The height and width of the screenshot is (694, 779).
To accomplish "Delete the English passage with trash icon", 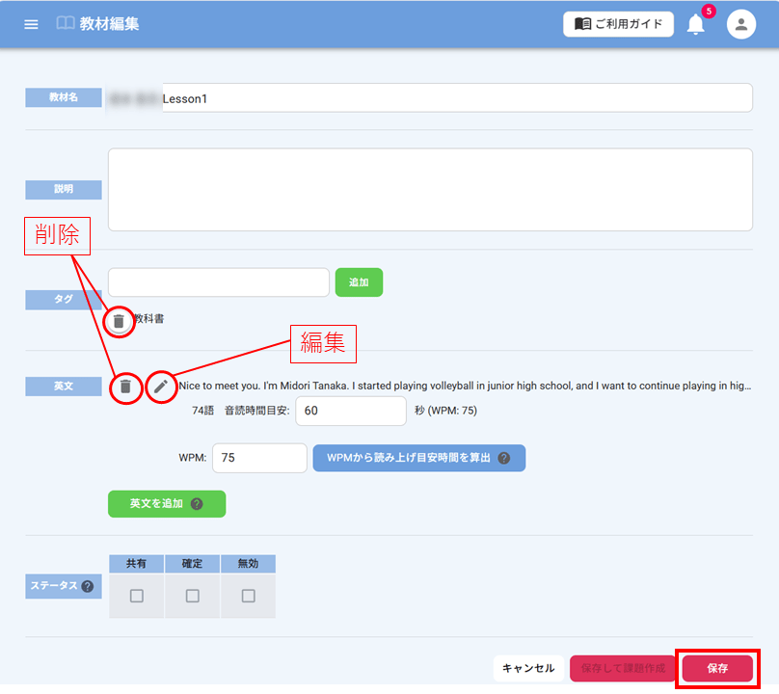I will coord(125,387).
